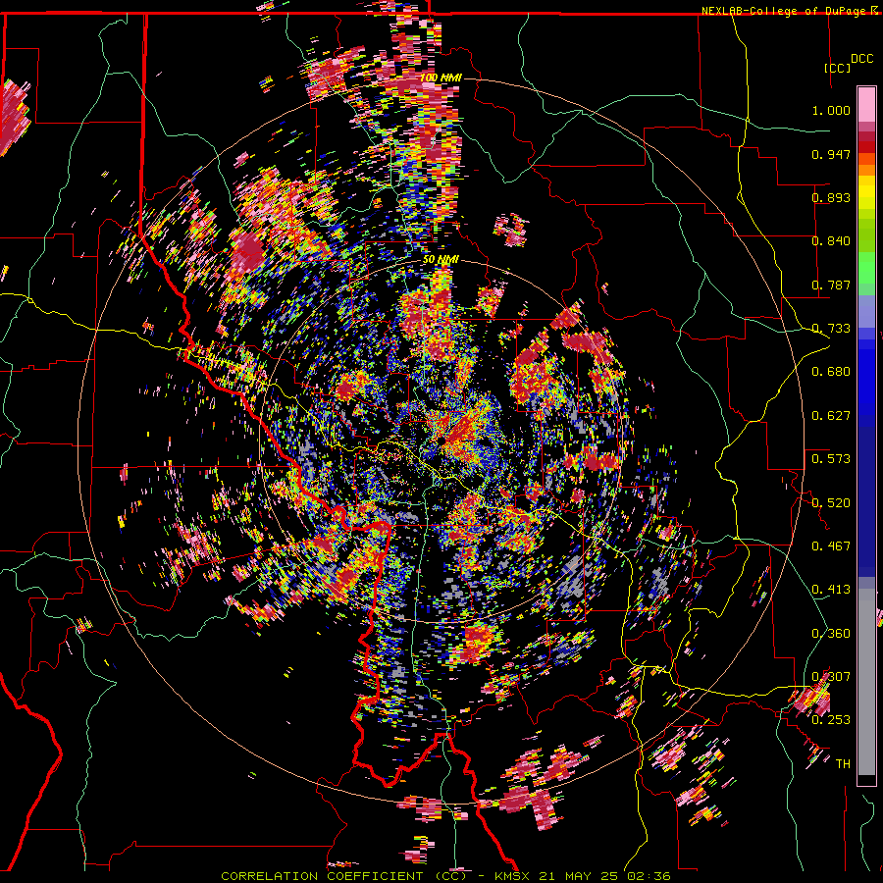Viewport: 883px width, 883px height.
Task: Select the 0.627 scale value
Action: coord(831,416)
